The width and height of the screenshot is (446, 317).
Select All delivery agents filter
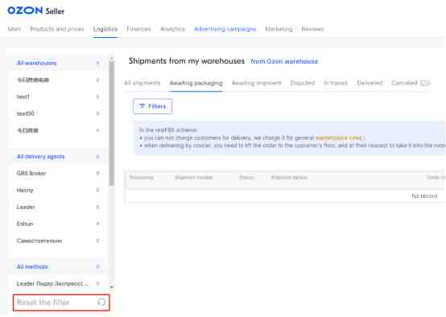[x=58, y=156]
